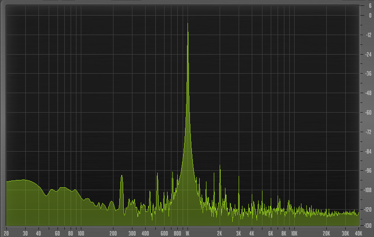Click the -96 dB level scale label
The image size is (374, 237).
coord(369,171)
